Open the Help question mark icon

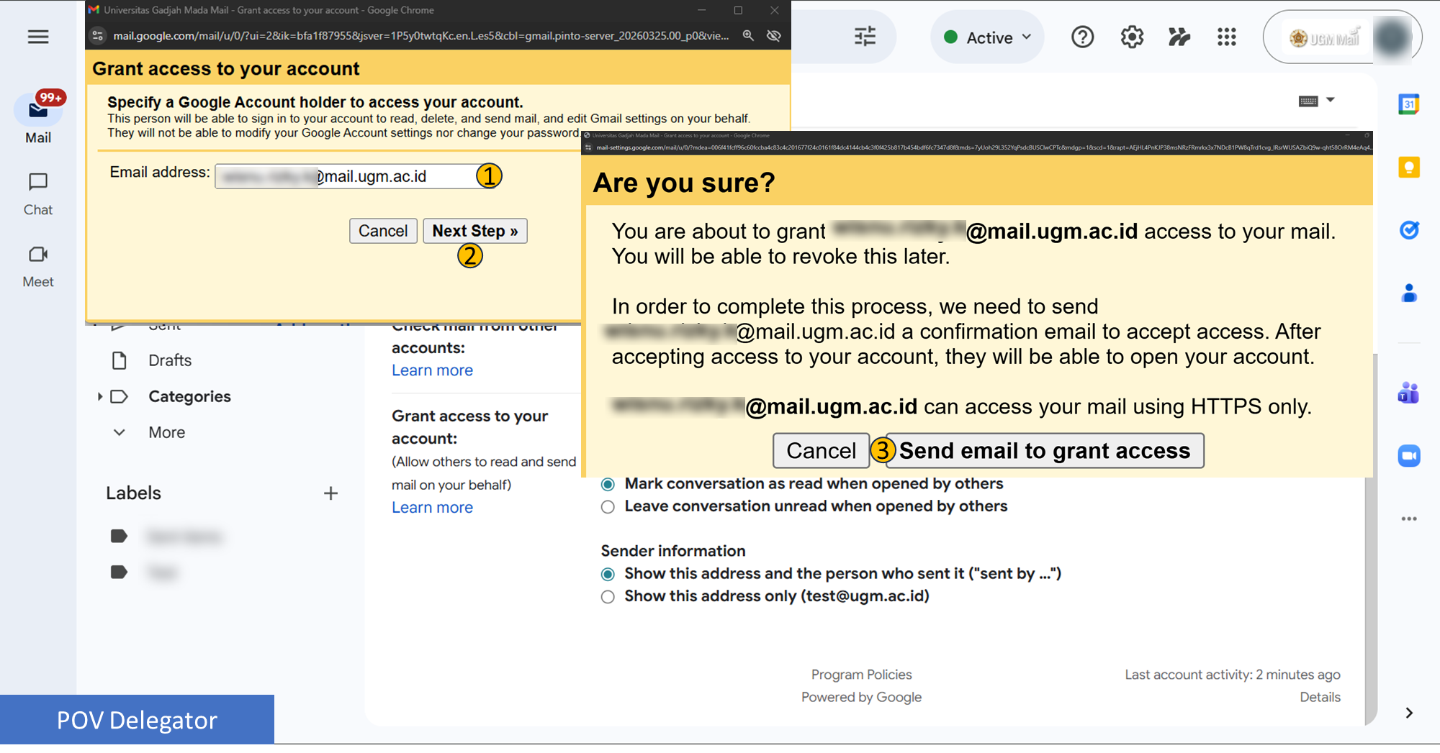[x=1082, y=37]
